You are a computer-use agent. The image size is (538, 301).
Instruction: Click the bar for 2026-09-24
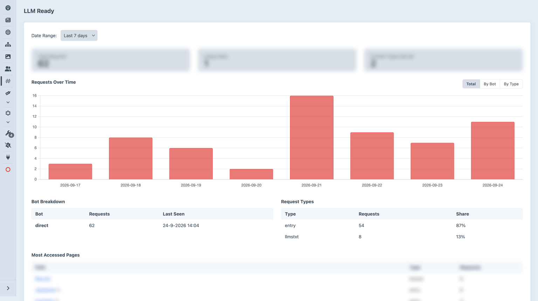point(493,151)
